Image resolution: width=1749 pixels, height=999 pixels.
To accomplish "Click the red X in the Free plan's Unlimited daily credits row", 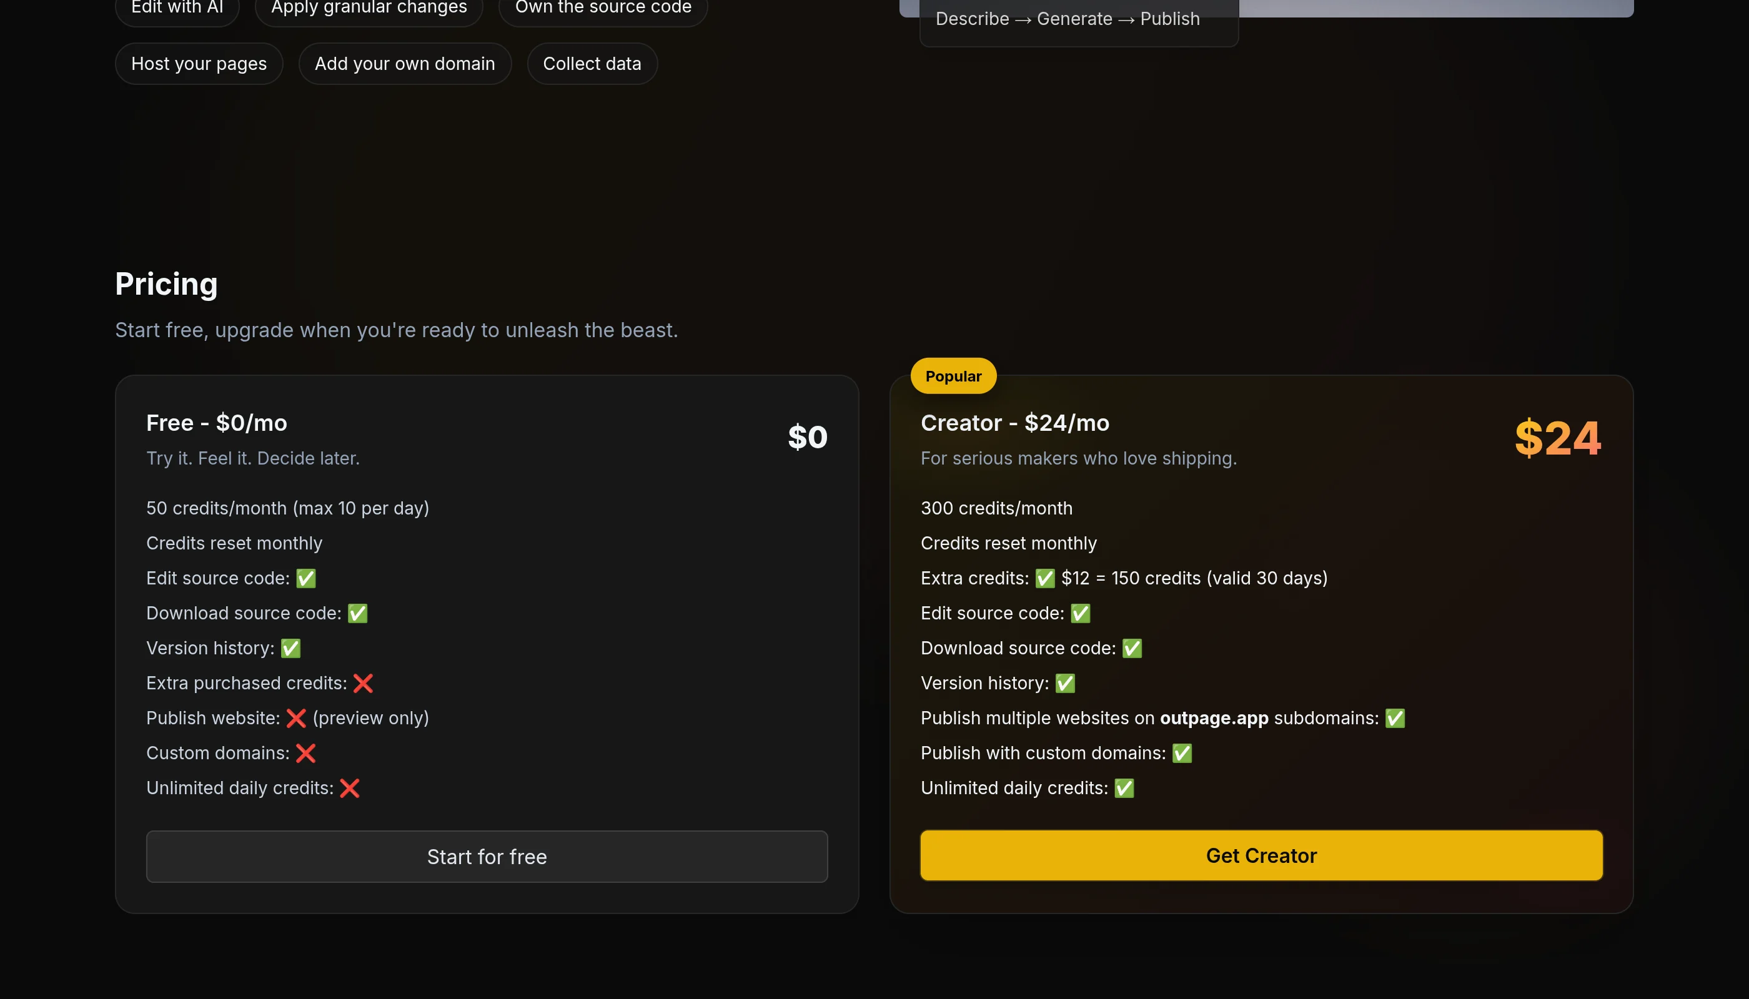I will click(x=349, y=789).
